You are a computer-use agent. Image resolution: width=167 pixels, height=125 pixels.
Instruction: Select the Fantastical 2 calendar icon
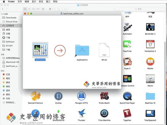tap(150, 44)
